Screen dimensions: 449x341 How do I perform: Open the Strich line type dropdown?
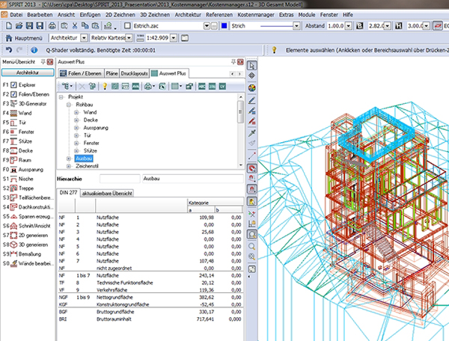pos(296,25)
